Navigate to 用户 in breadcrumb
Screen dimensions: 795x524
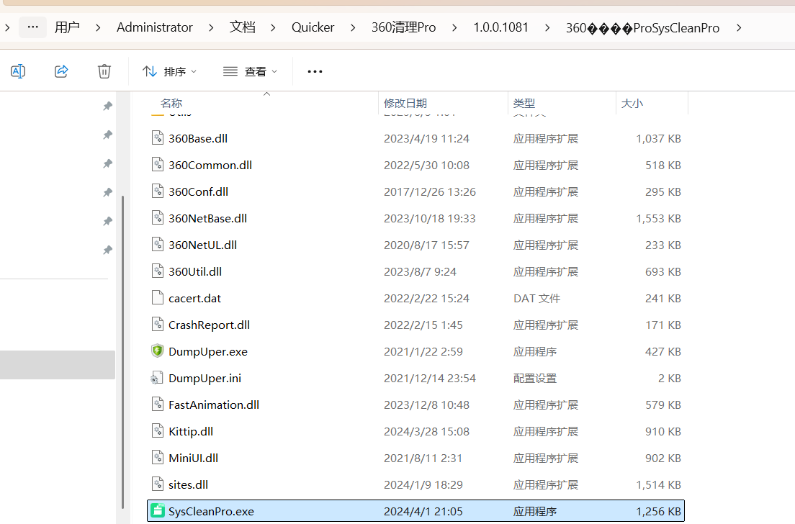67,27
